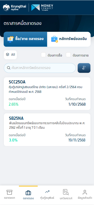94x205 pixels.
Task: Switch to ซื้อ/ขาย ตลาดรอง tab
Action: pyautogui.click(x=26, y=39)
